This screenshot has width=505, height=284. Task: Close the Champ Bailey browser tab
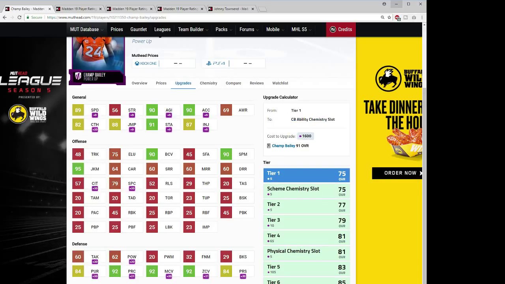50,9
